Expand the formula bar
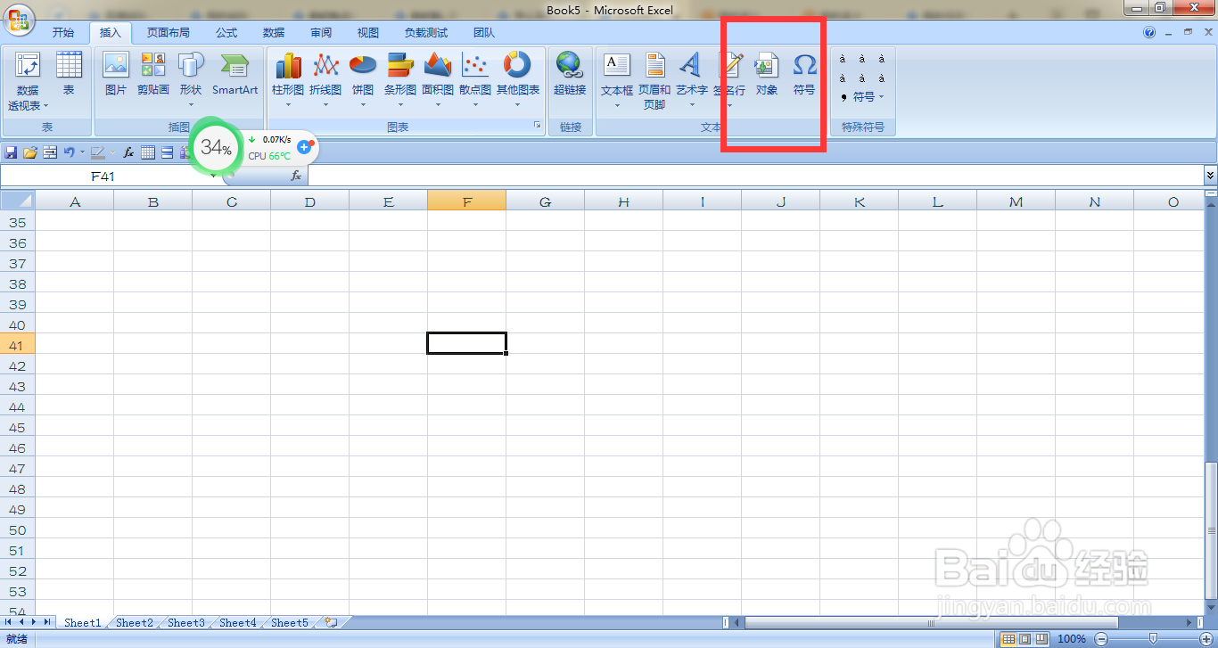 point(1210,176)
